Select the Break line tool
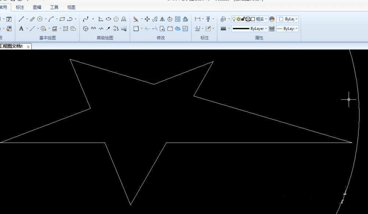The height and width of the screenshot is (214, 368). pyautogui.click(x=101, y=29)
